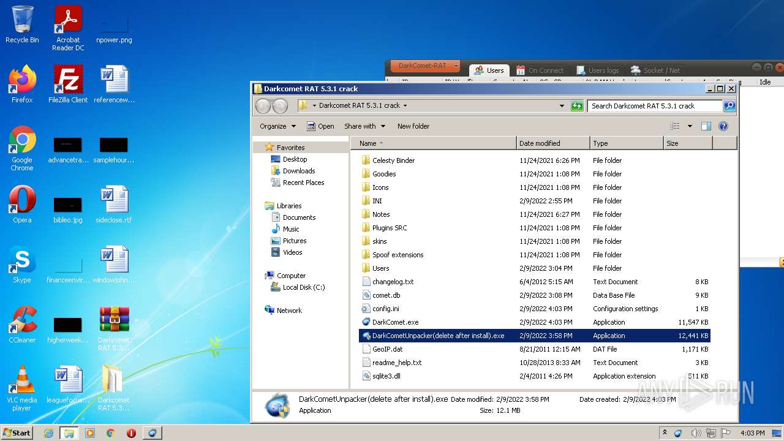The image size is (784, 441).
Task: Click the search Darkcomet RAT input field
Action: (654, 106)
